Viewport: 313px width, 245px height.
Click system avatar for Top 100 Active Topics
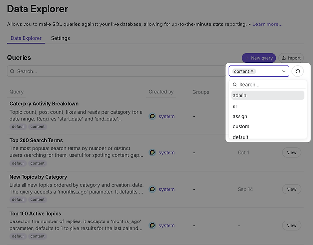pyautogui.click(x=152, y=225)
